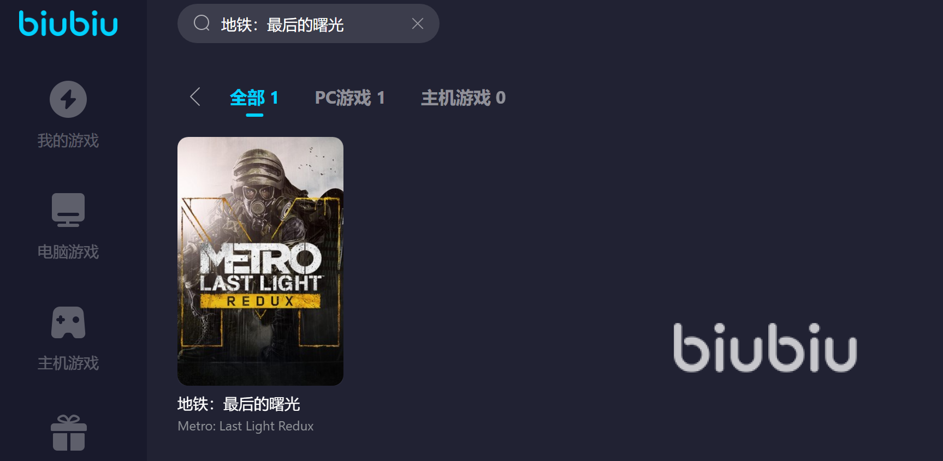Click the Metro: Last Light Redux subtitle
The image size is (943, 461).
coord(246,426)
